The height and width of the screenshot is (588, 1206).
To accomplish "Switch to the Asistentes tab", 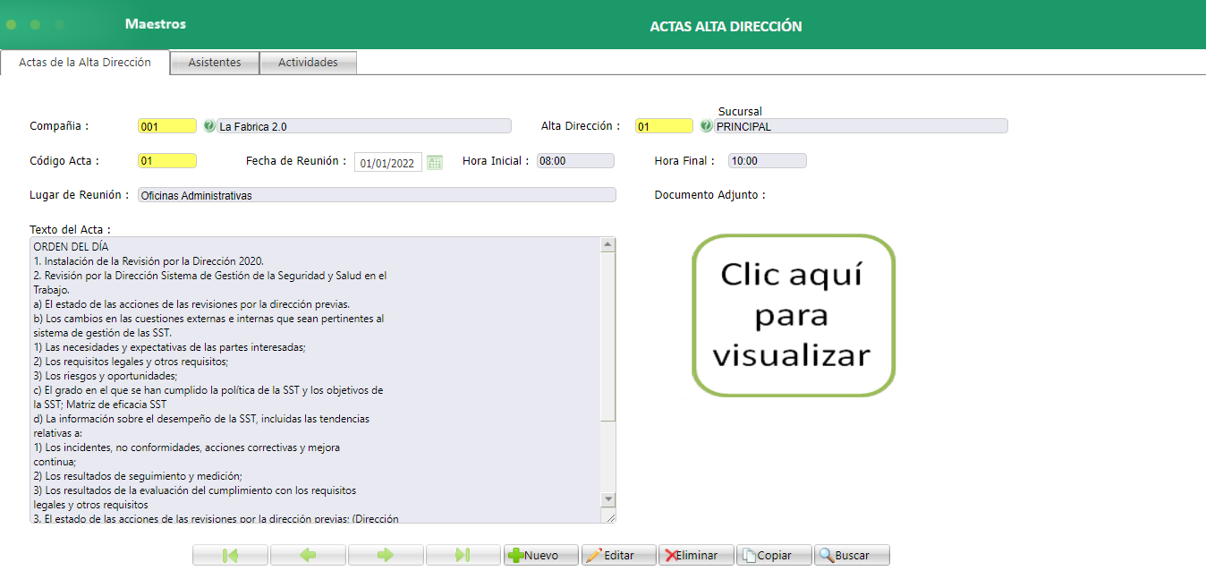I will (214, 62).
